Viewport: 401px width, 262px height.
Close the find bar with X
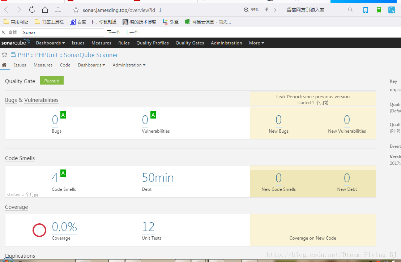[3, 33]
